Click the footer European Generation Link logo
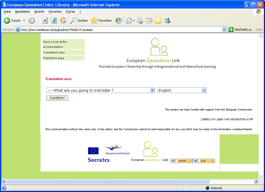Screen dimensions: 265x192 click(x=149, y=152)
